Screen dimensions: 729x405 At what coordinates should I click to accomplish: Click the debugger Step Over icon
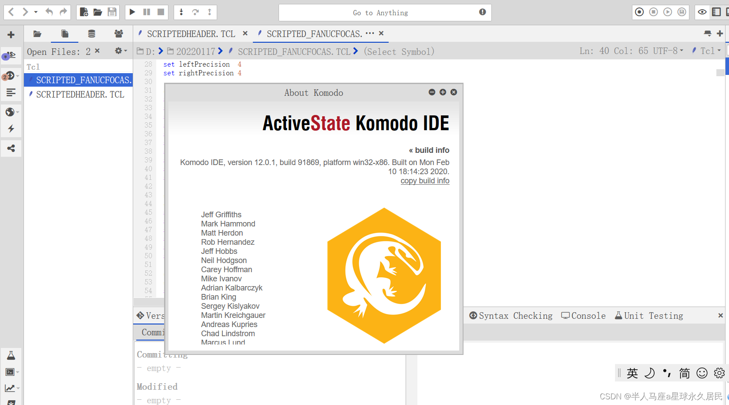pos(195,12)
